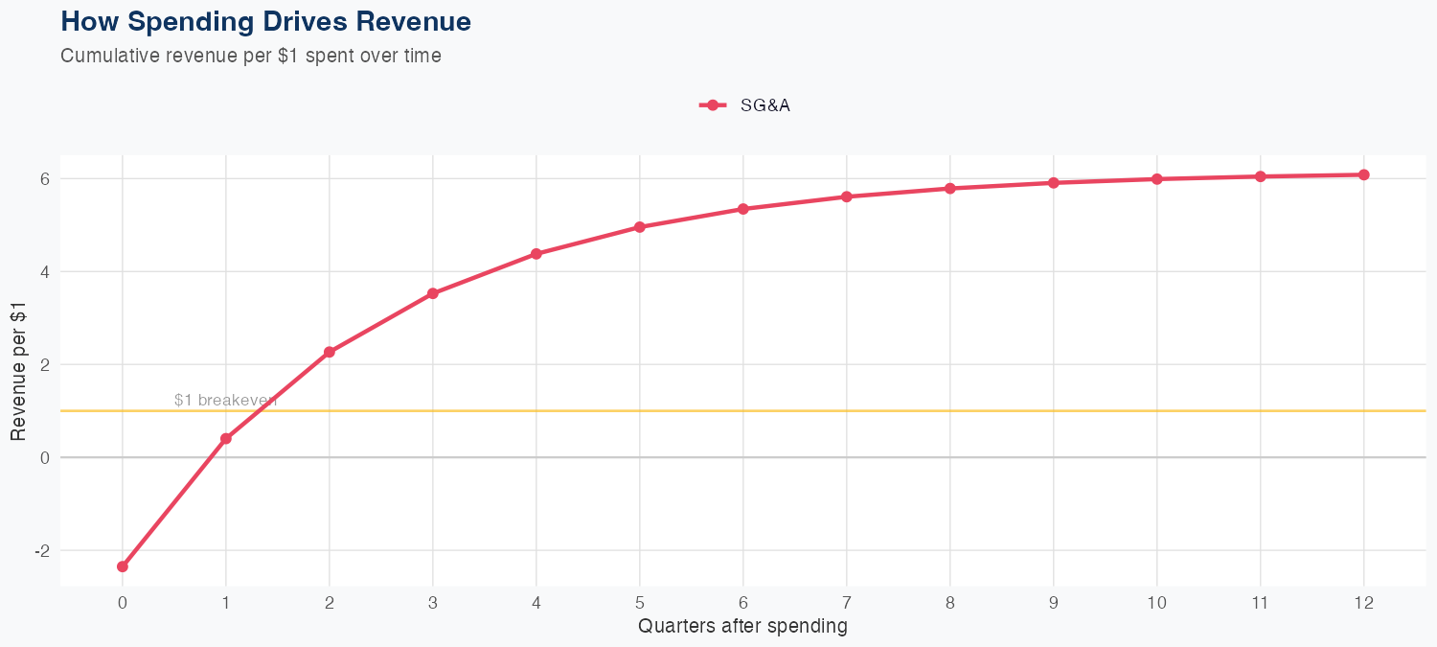The width and height of the screenshot is (1437, 647).
Task: Toggle the SG&A series legend marker
Action: [713, 105]
